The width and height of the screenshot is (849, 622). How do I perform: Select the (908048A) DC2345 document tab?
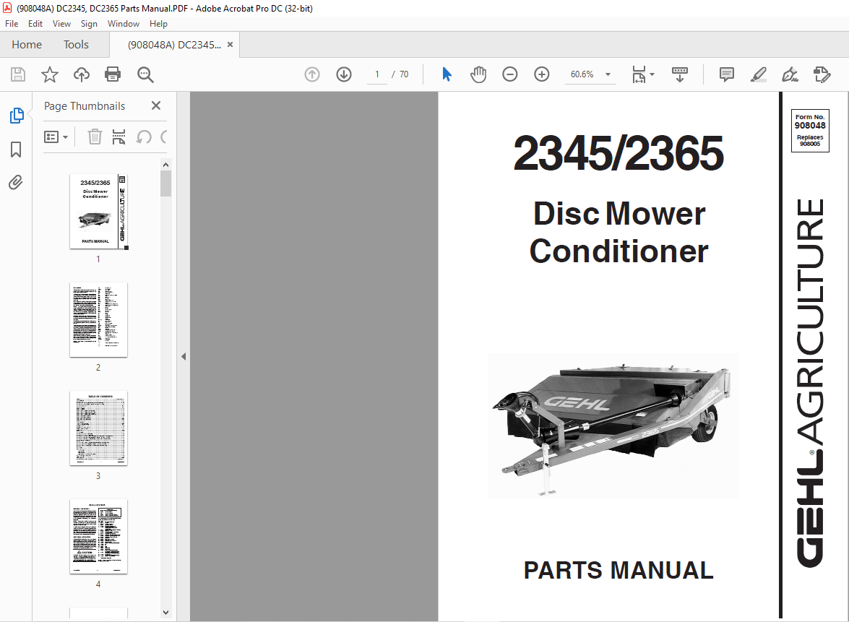(x=174, y=45)
